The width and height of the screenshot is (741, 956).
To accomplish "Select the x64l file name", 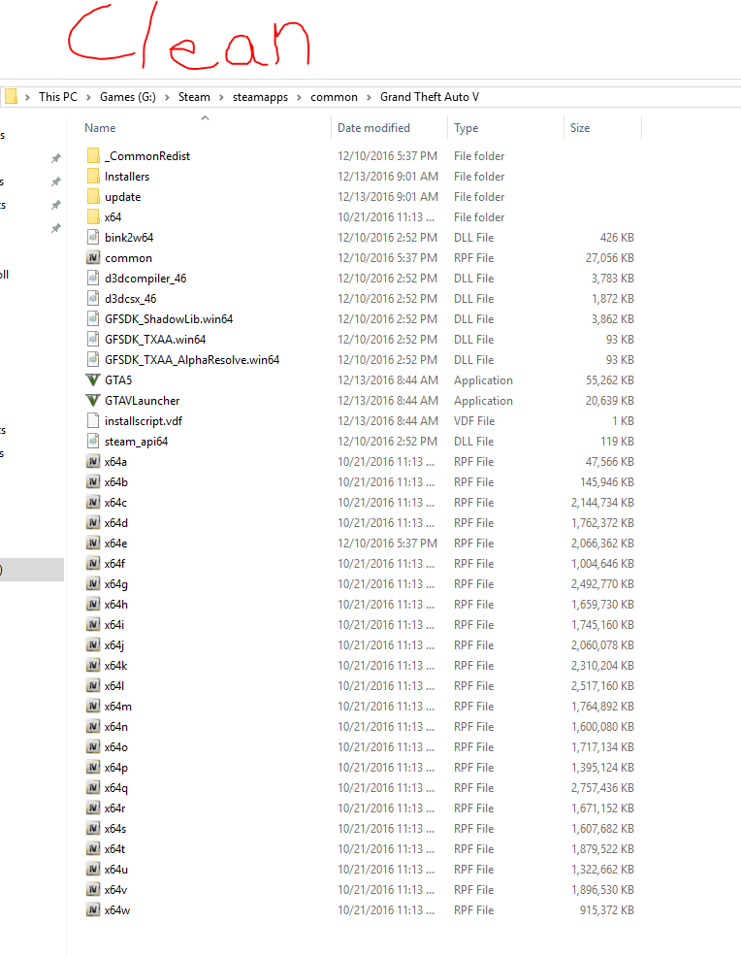I will tap(113, 686).
